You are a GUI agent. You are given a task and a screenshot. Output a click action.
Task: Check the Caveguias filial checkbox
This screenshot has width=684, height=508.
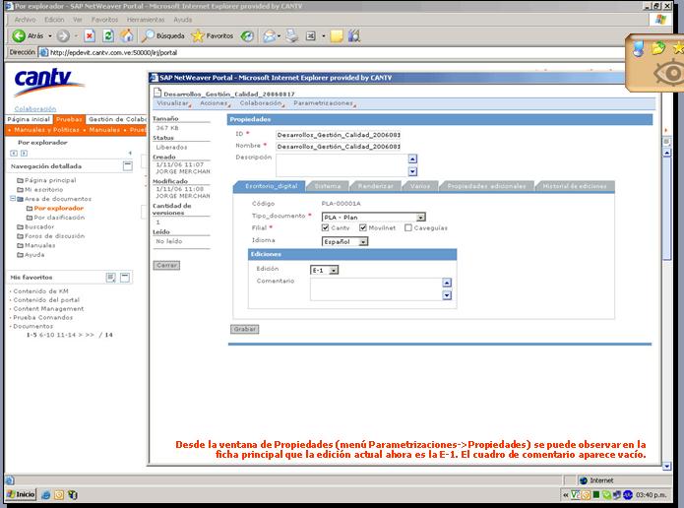[407, 227]
